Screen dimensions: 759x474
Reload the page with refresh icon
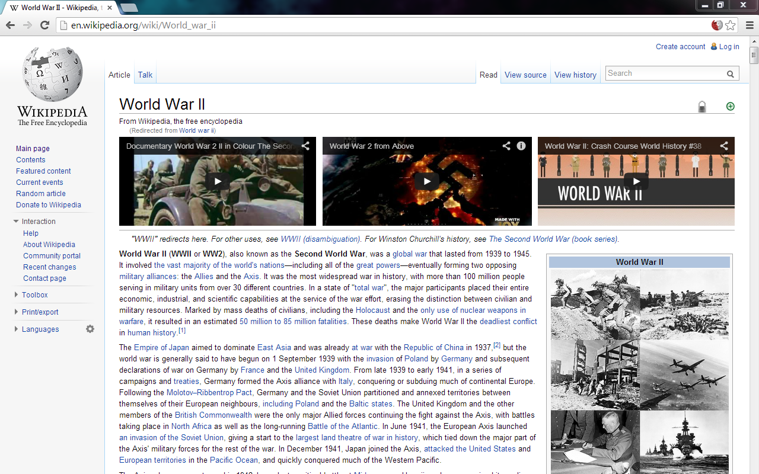pos(44,25)
